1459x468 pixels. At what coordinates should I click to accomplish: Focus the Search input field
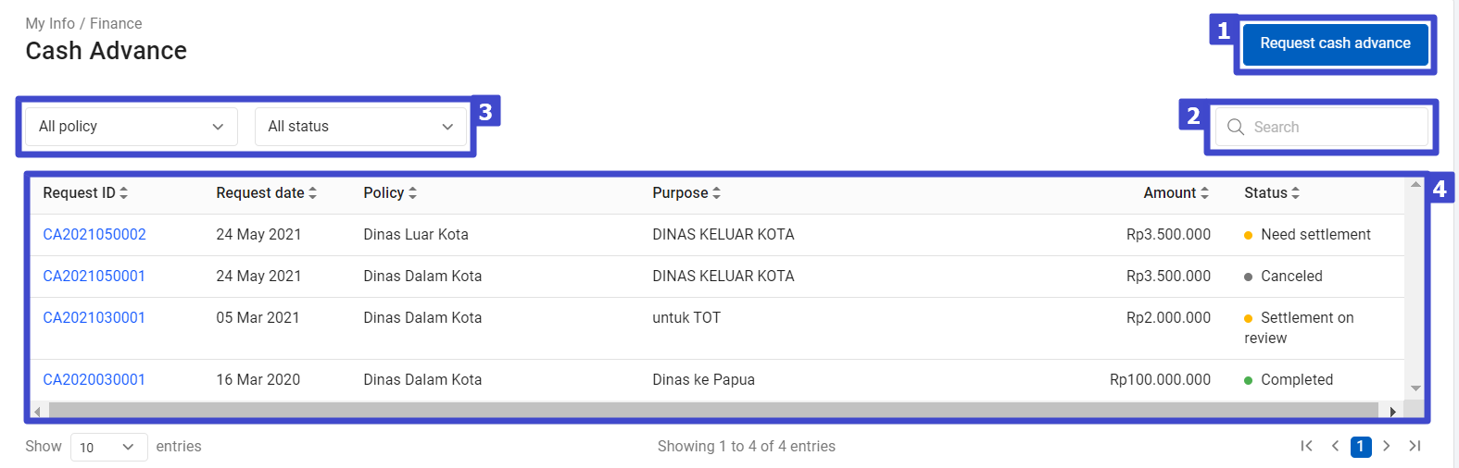[1322, 127]
